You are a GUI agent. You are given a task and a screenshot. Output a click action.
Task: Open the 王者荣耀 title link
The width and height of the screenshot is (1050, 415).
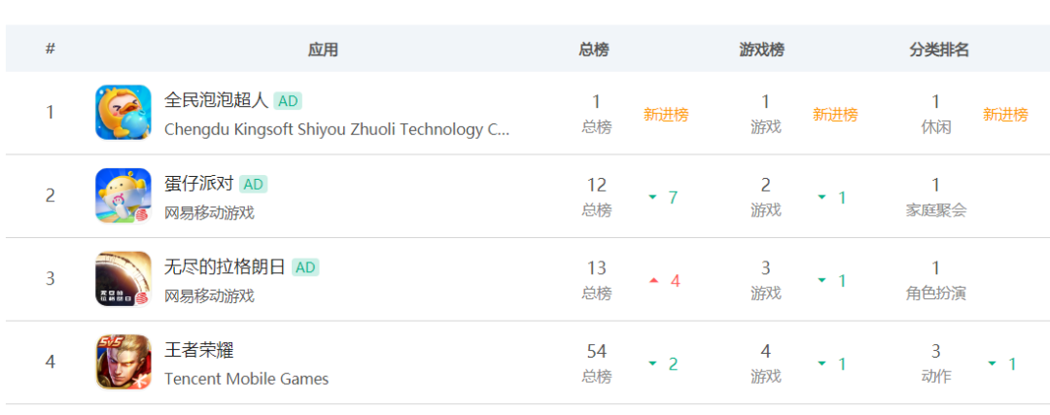[x=199, y=351]
